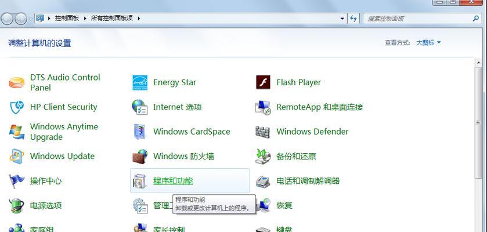
Task: Click the 程序和功能 icon
Action: (140, 181)
